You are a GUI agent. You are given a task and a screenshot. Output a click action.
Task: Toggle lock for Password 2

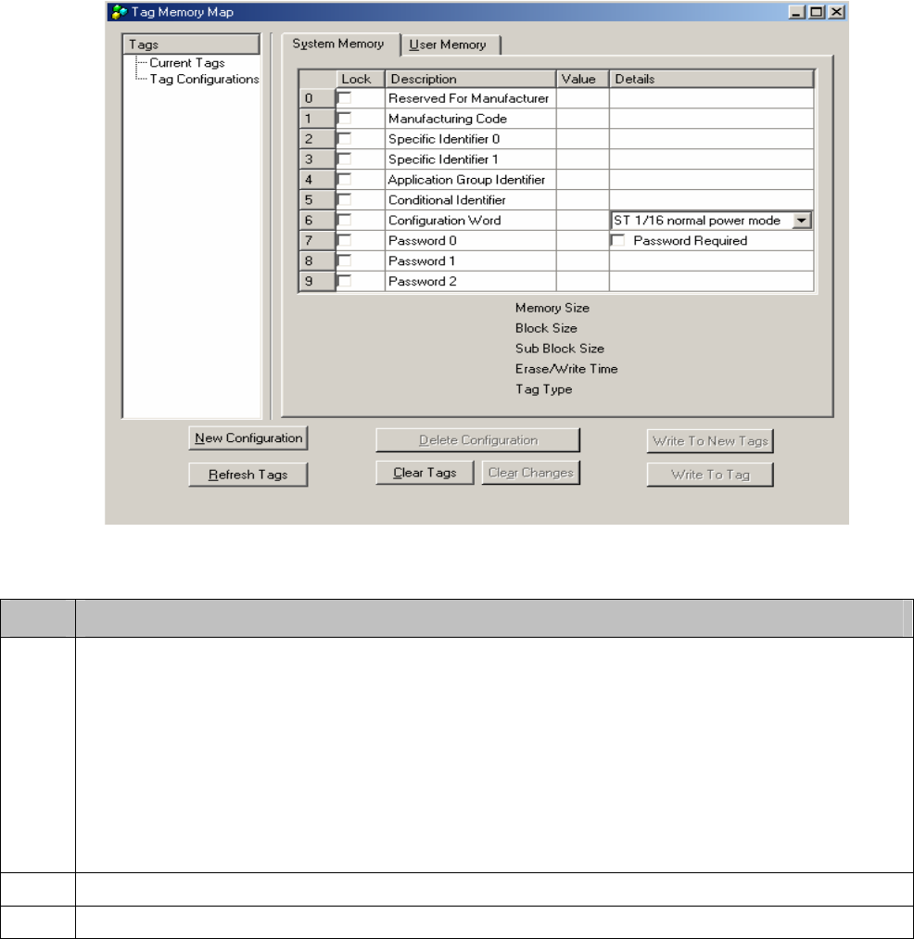pos(345,282)
